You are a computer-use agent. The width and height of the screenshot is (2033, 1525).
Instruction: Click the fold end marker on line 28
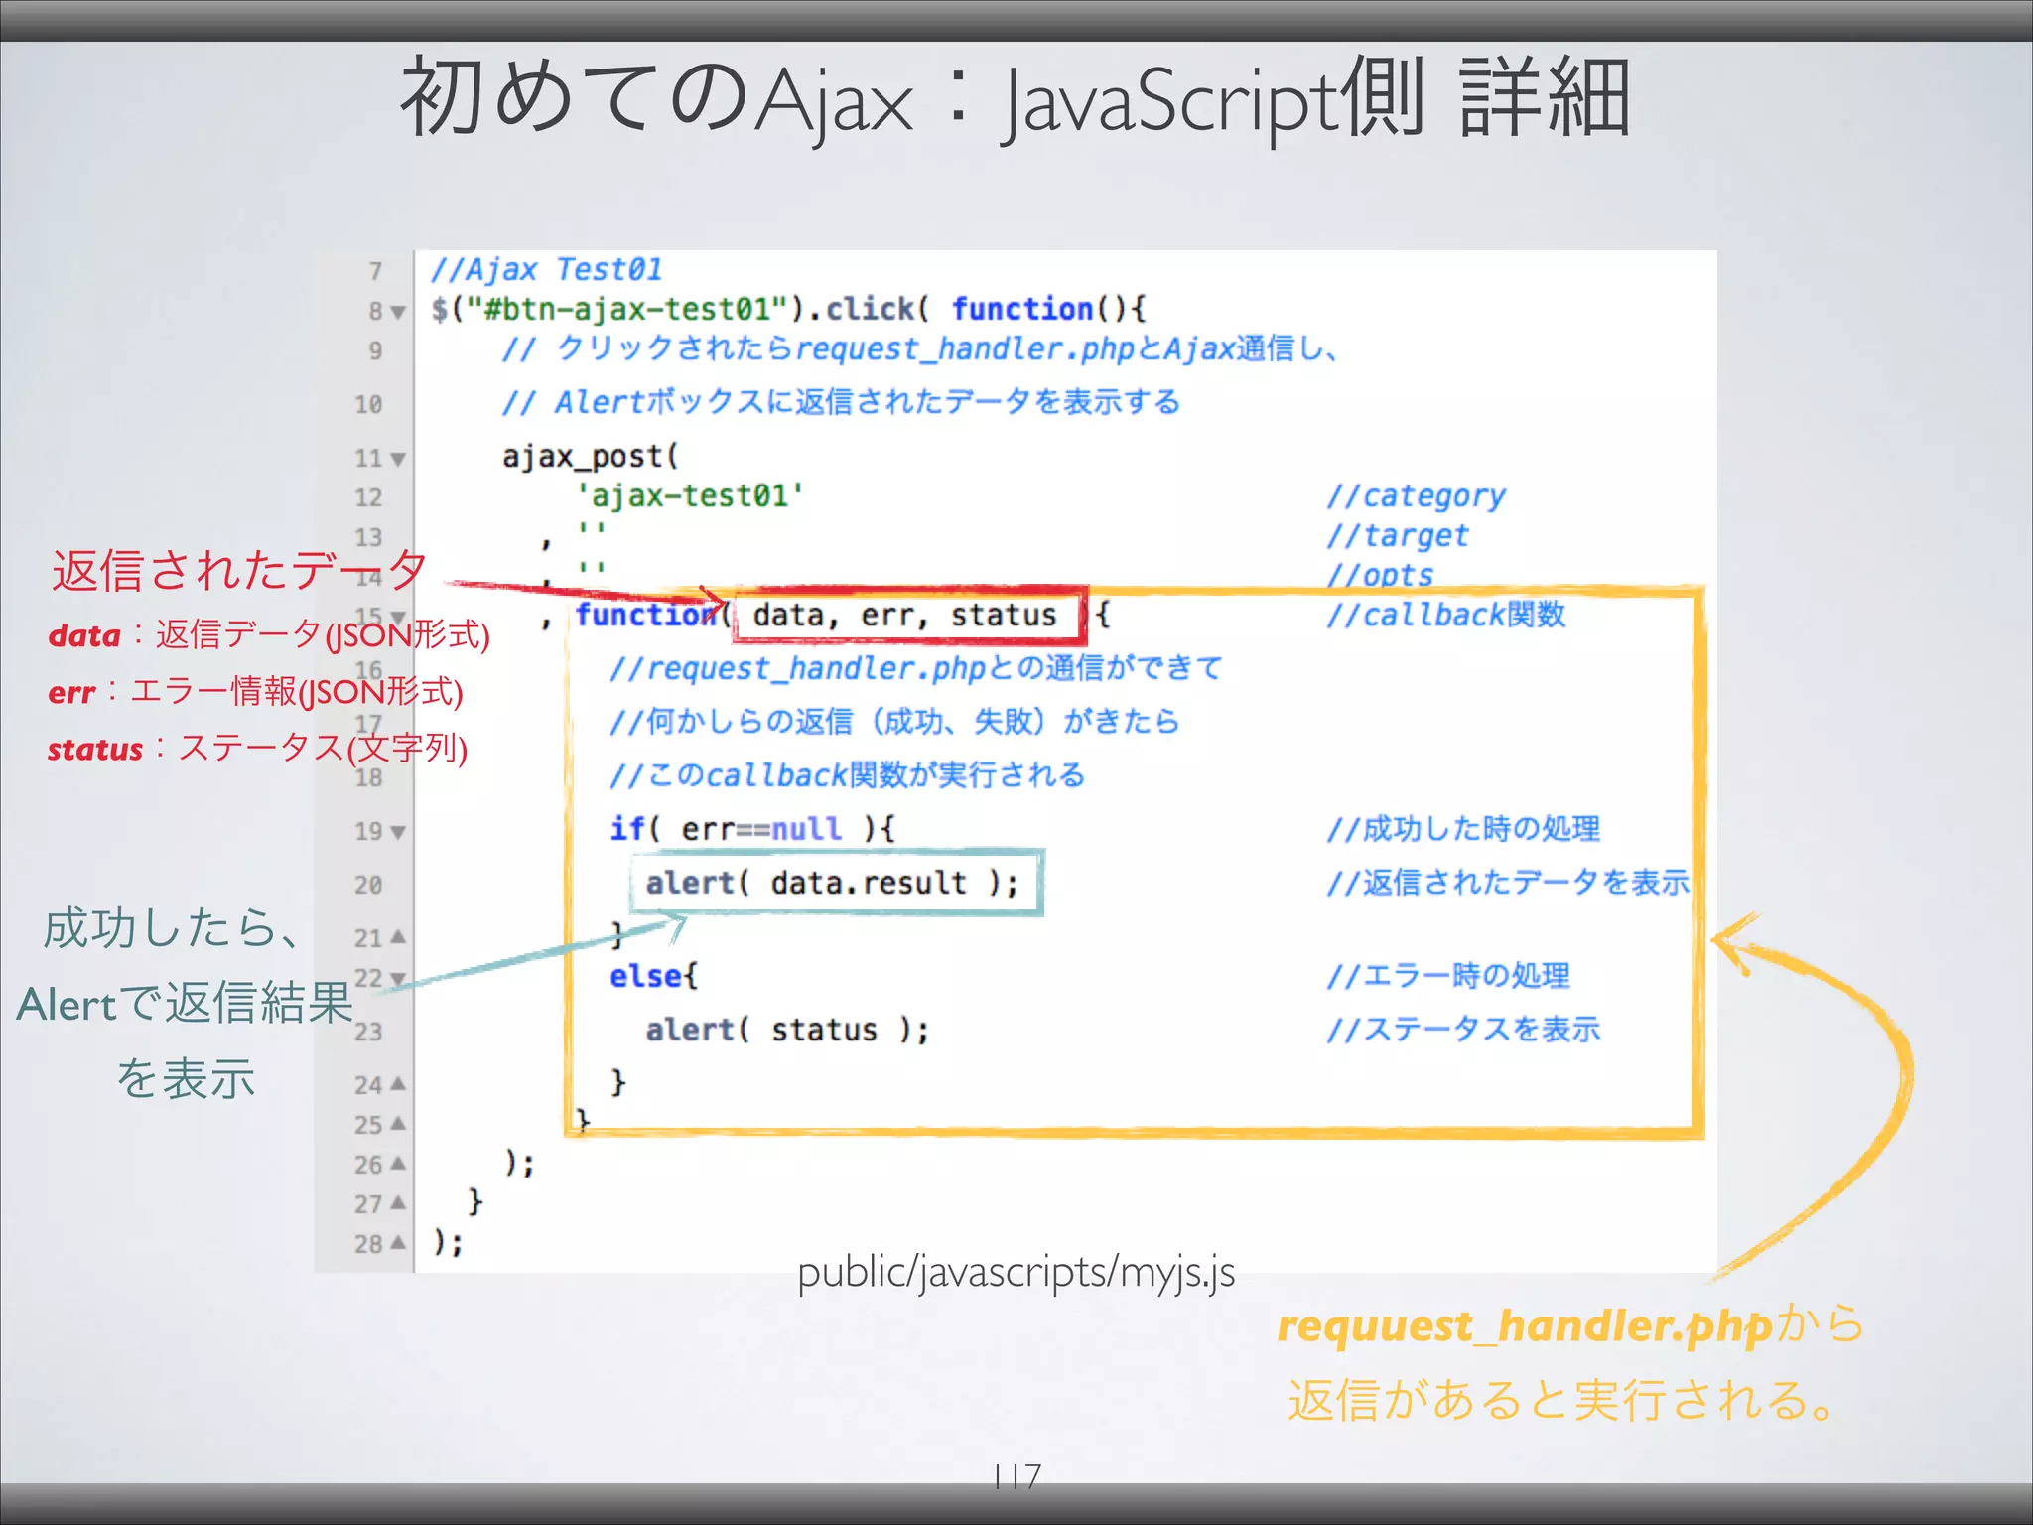click(x=398, y=1242)
